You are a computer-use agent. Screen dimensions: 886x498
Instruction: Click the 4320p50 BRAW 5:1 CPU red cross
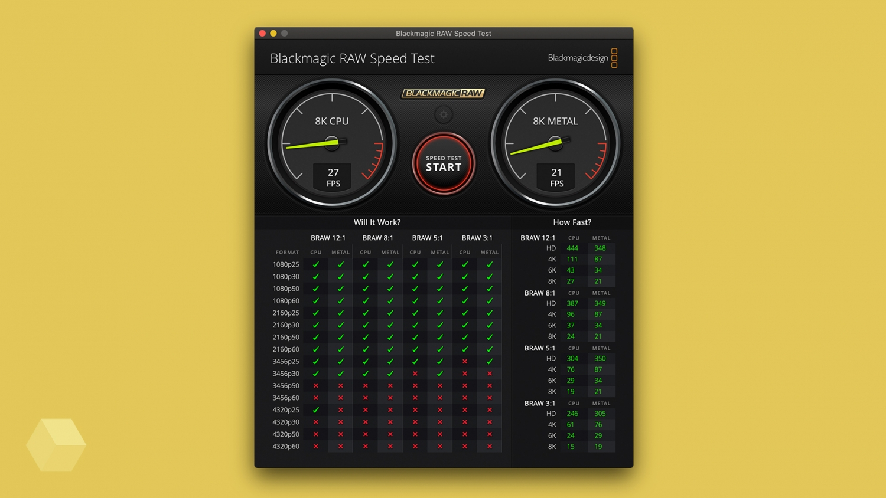(415, 434)
